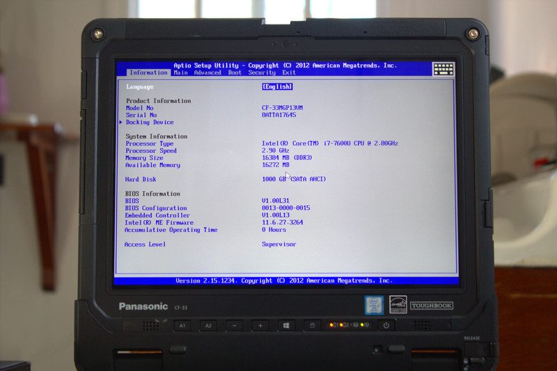This screenshot has width=557, height=371.
Task: Select the Information tab
Action: coord(148,72)
